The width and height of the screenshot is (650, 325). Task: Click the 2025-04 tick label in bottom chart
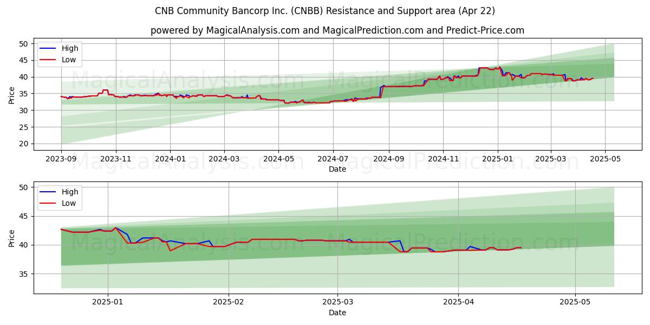point(458,302)
